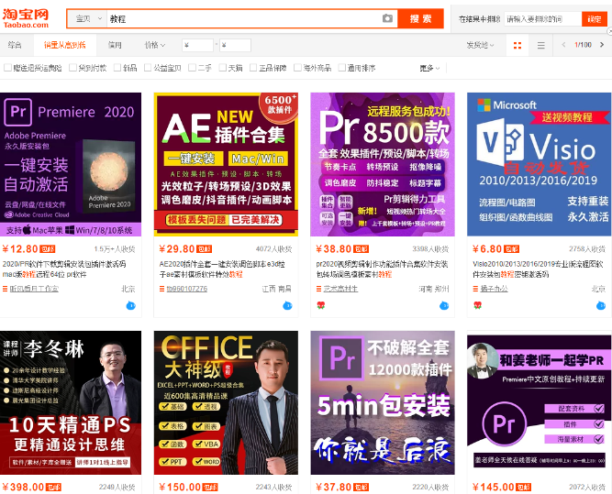Open 和姜老师一起学PR course thumbnail
The image size is (612, 494).
coord(539,402)
